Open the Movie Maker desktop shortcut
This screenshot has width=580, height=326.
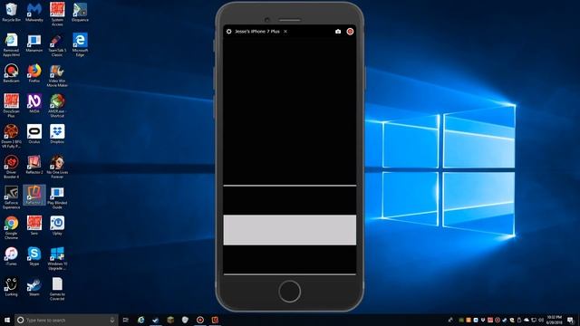point(57,75)
